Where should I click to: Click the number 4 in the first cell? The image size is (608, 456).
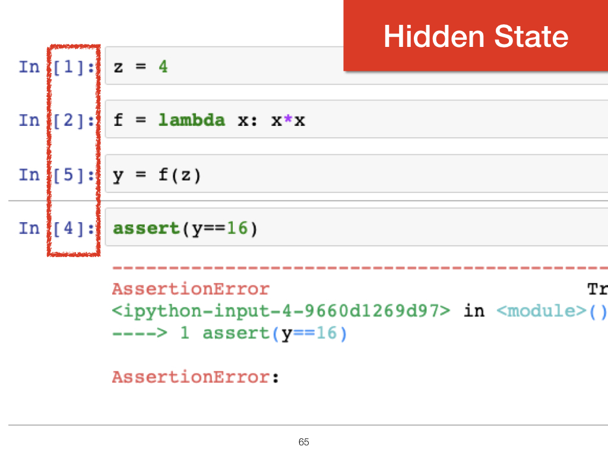pyautogui.click(x=163, y=67)
